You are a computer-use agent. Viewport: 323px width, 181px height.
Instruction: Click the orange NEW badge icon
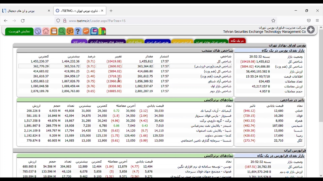[x=86, y=31]
